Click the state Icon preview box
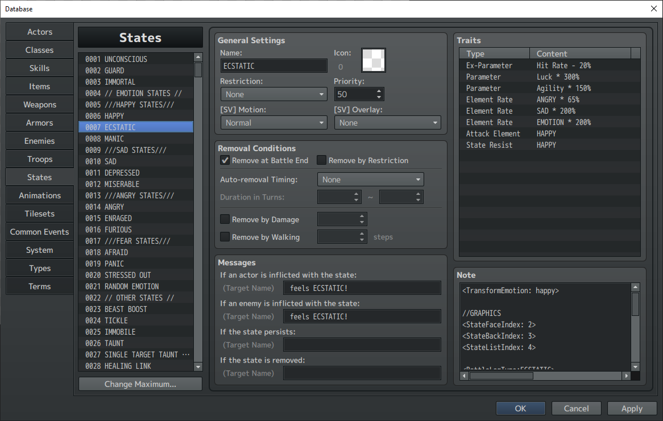This screenshot has height=421, width=663. (374, 60)
